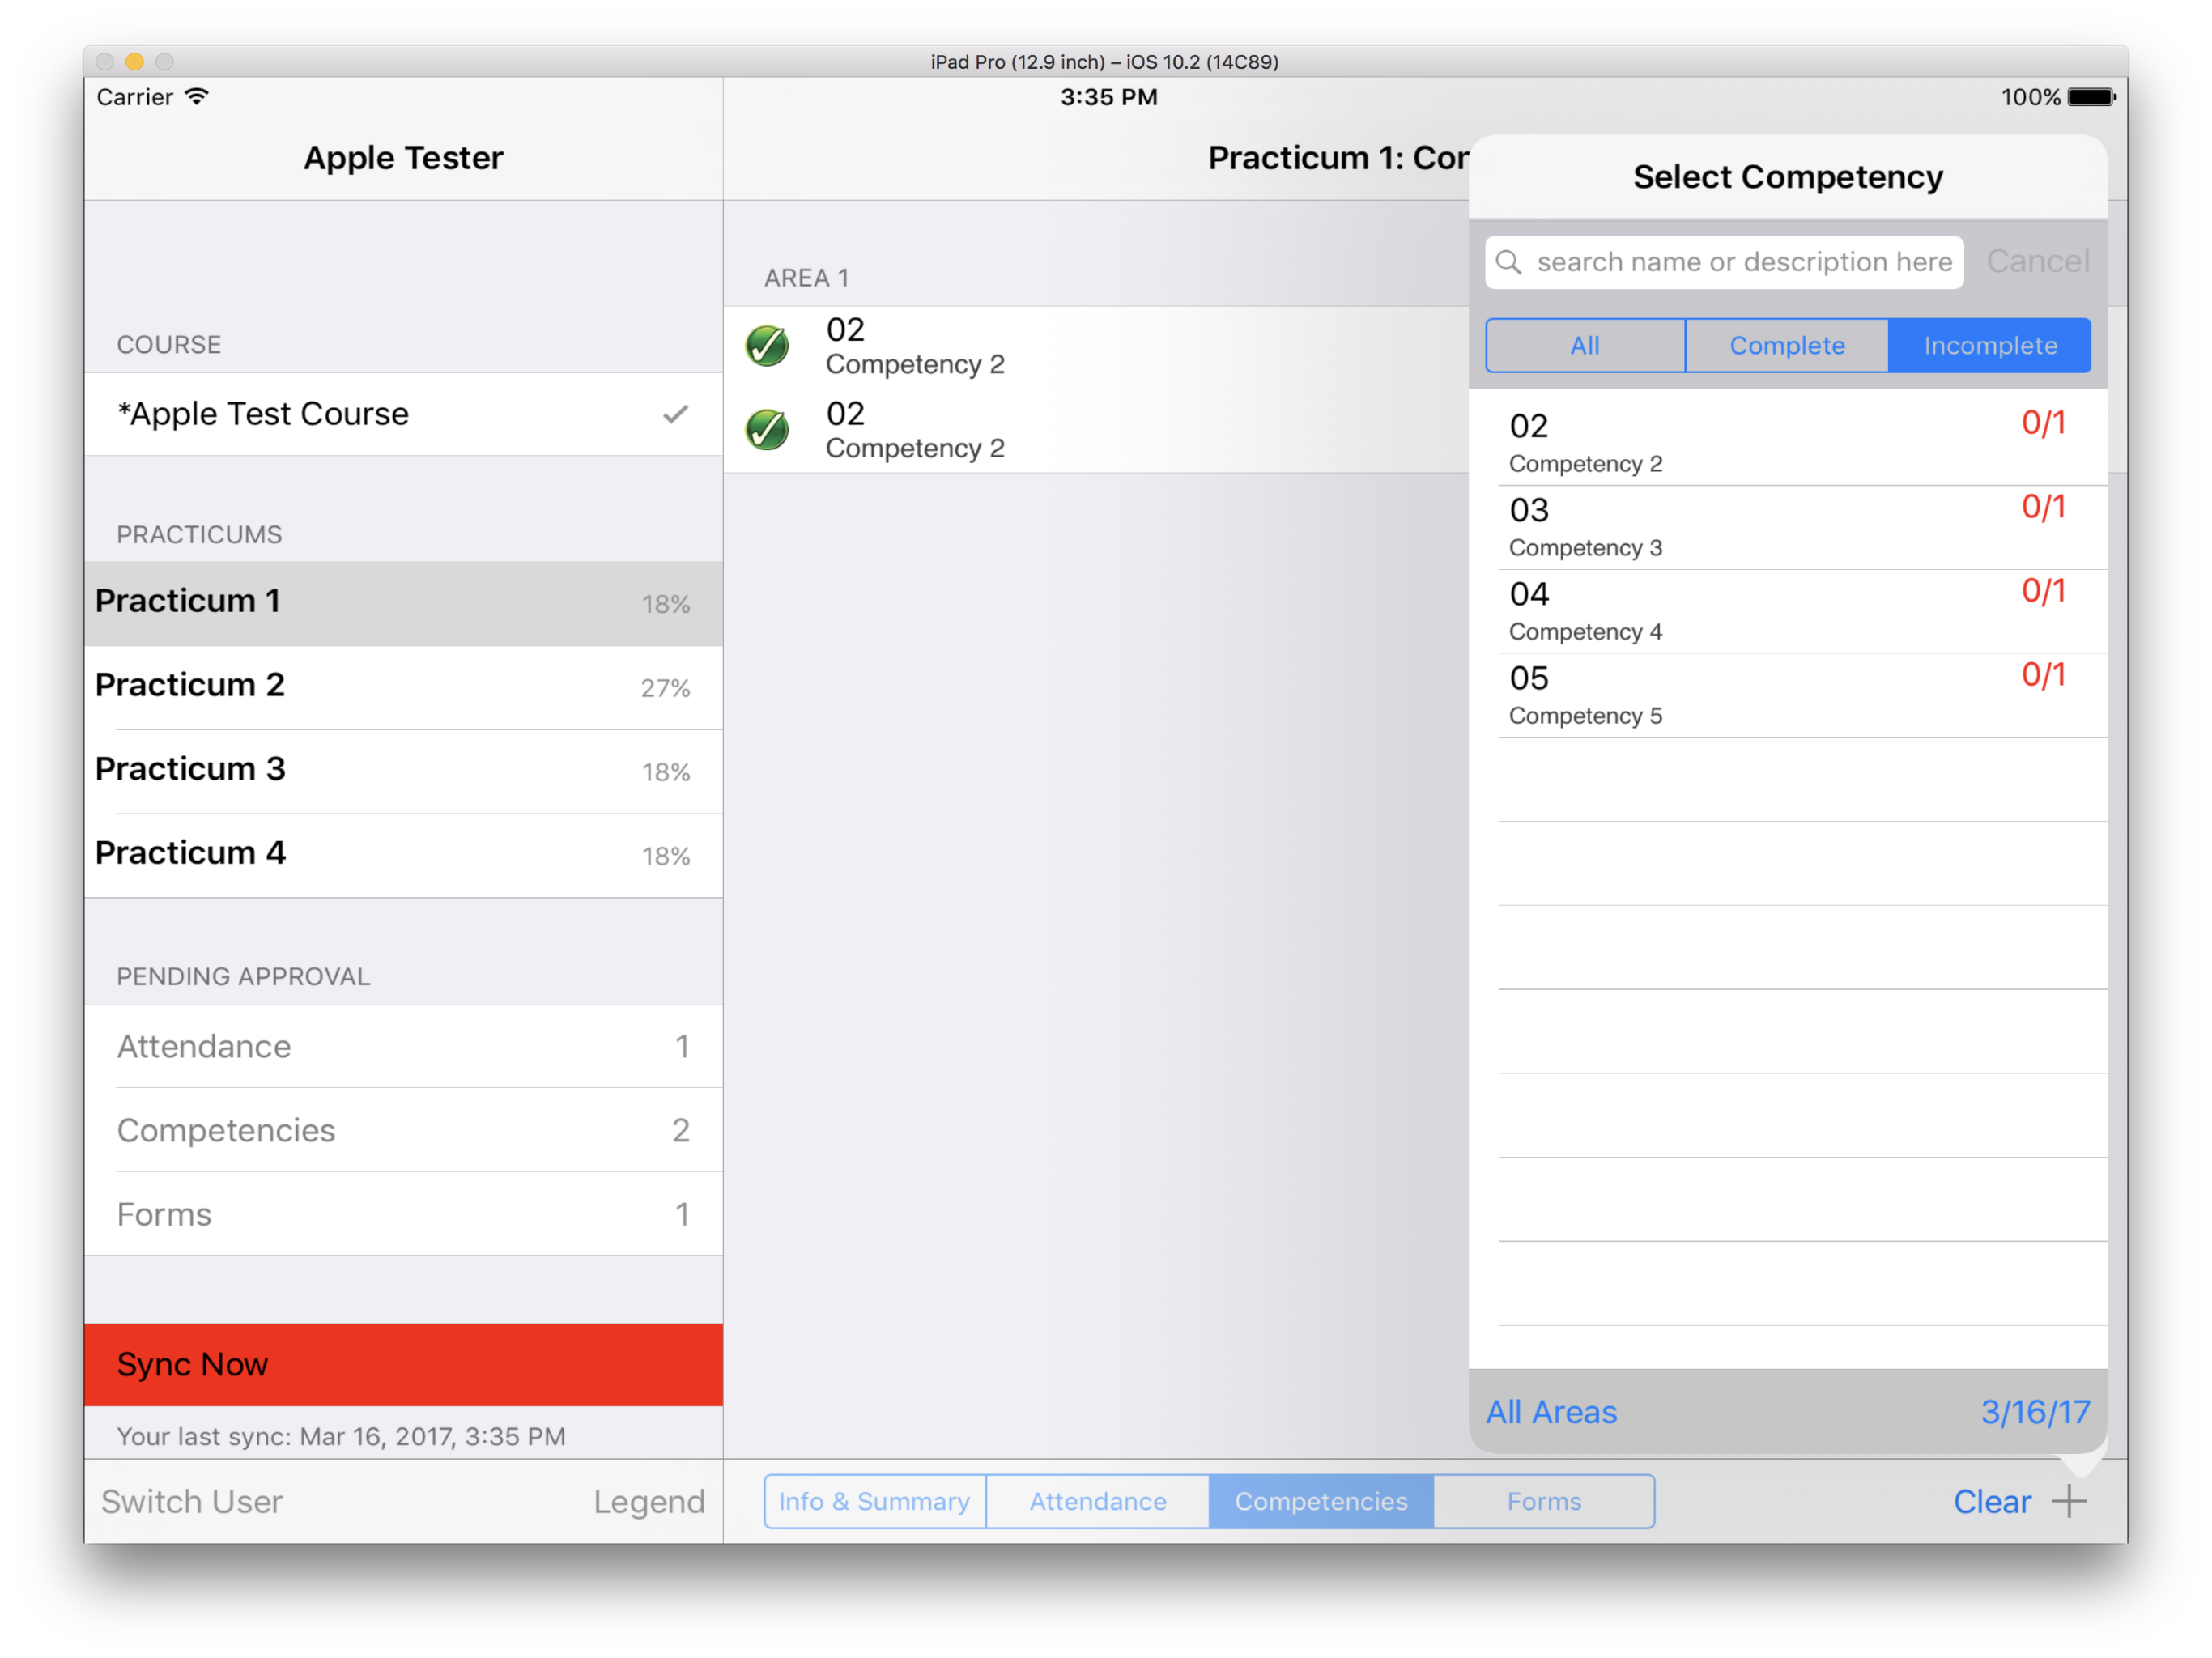Select Practicum 4
This screenshot has width=2212, height=1658.
point(404,855)
